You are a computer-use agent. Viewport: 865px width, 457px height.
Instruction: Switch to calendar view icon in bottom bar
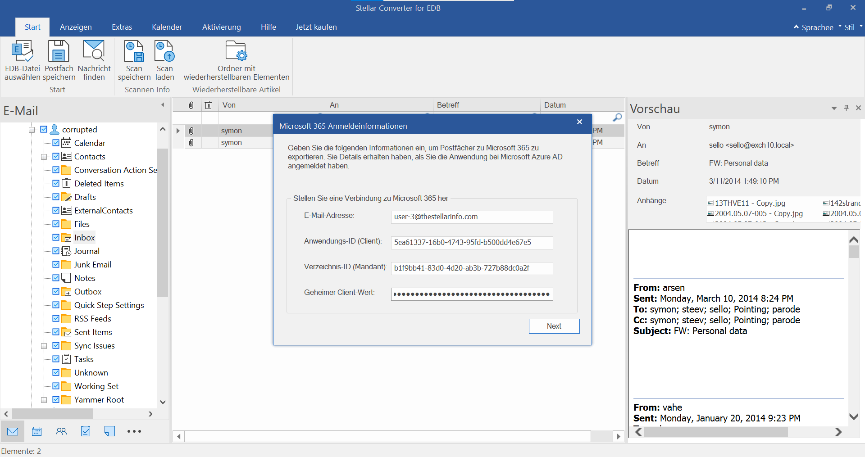[x=37, y=431]
